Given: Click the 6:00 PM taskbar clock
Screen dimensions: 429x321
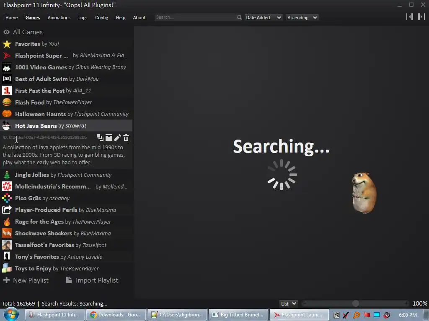Looking at the screenshot, I should pos(408,315).
